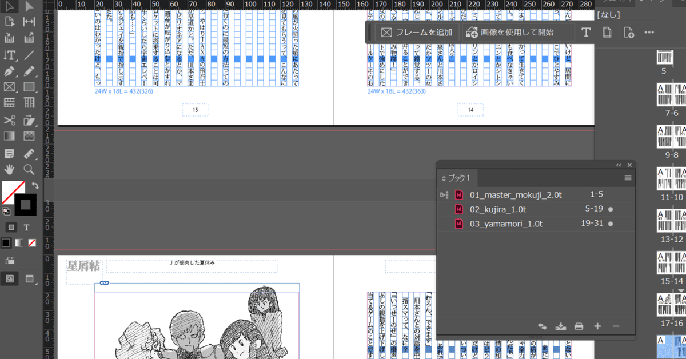Select the Vertical Type tool
Image resolution: width=686 pixels, height=359 pixels.
coord(10,55)
